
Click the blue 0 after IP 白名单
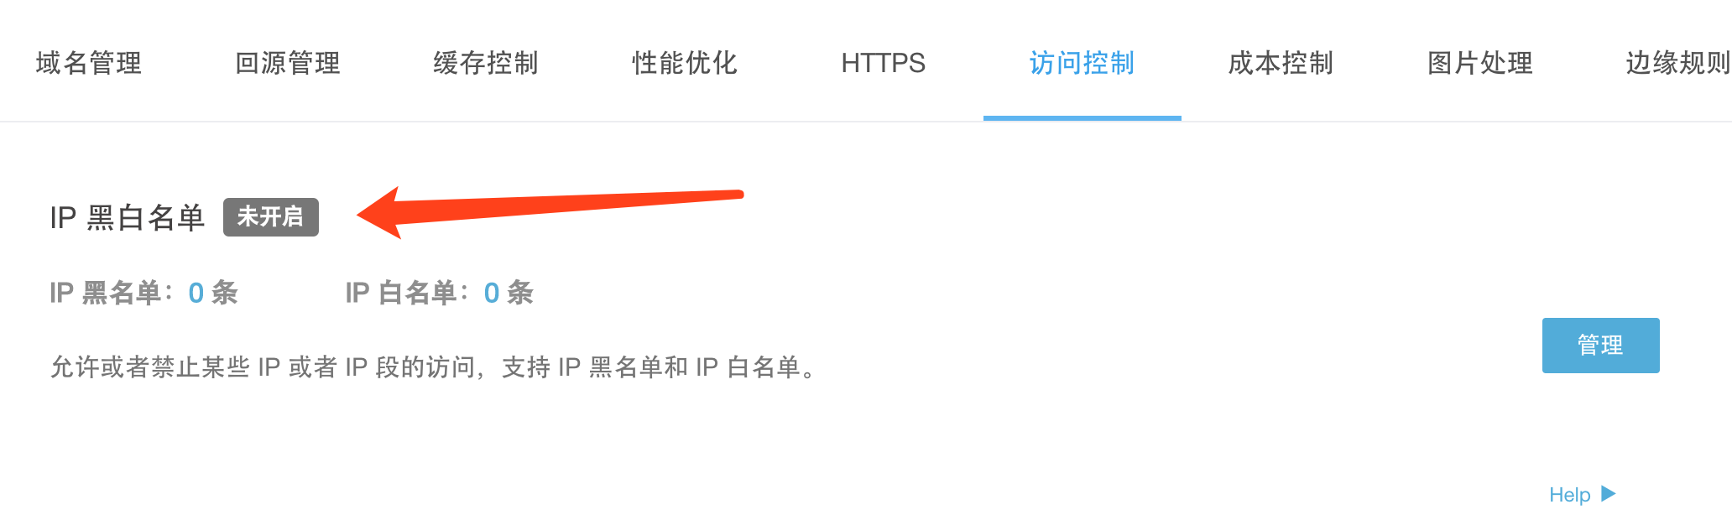tap(492, 293)
